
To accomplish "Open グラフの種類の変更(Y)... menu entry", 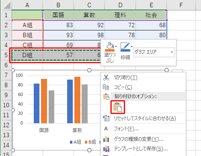I will pyautogui.click(x=144, y=139).
